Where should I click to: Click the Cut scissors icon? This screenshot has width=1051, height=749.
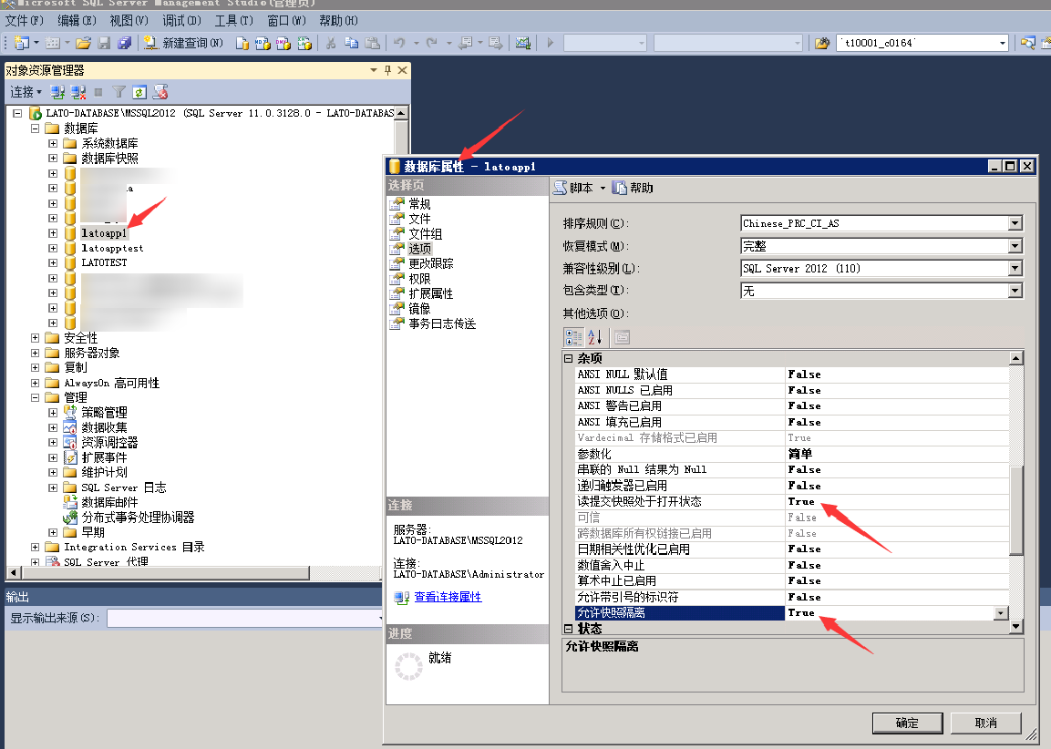point(331,43)
